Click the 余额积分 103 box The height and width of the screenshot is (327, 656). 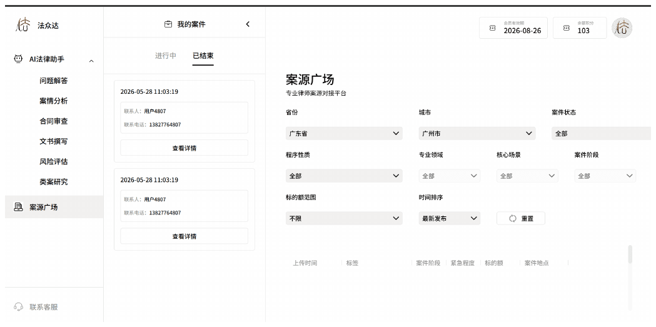tap(580, 28)
